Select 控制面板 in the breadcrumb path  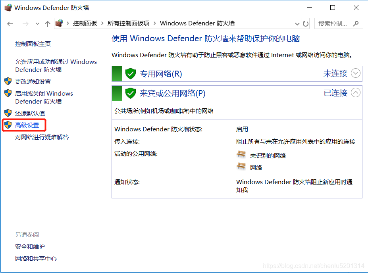(x=85, y=23)
